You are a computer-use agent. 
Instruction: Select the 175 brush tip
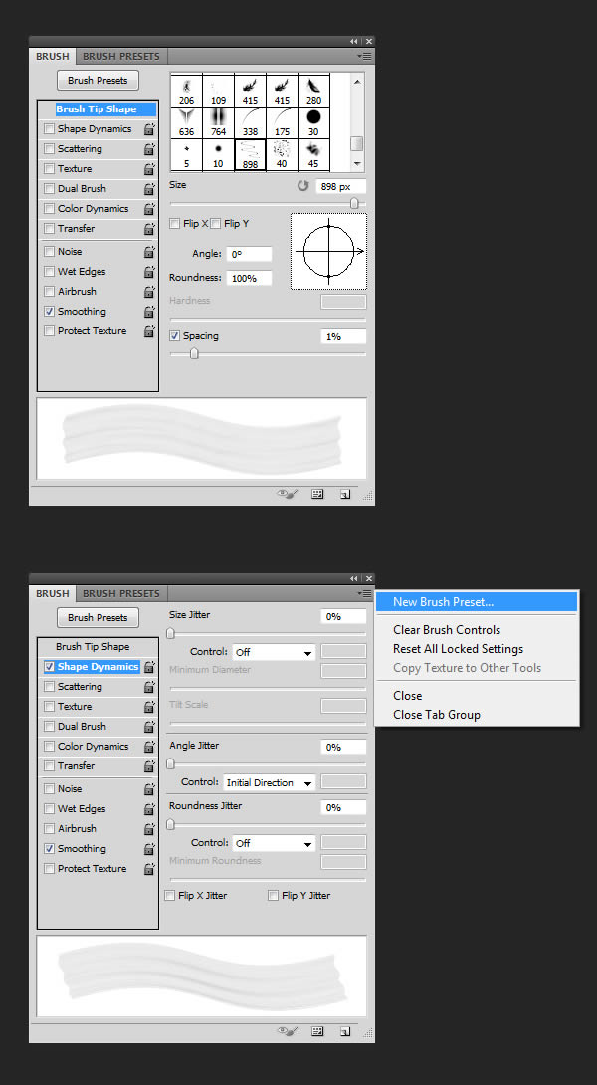tap(282, 122)
